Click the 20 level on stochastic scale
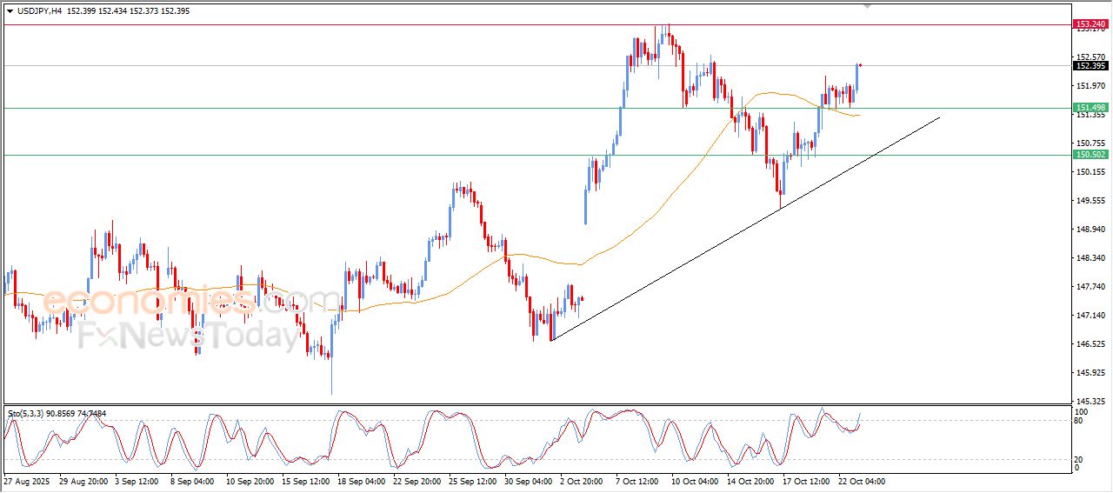Image resolution: width=1113 pixels, height=493 pixels. 1079,459
